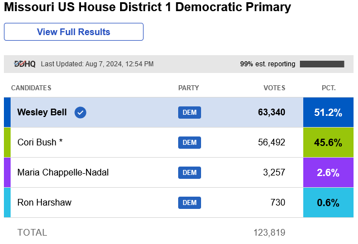The width and height of the screenshot is (358, 244).
Task: Click the cyan color bar for Ron Harshaw
Action: 7,203
